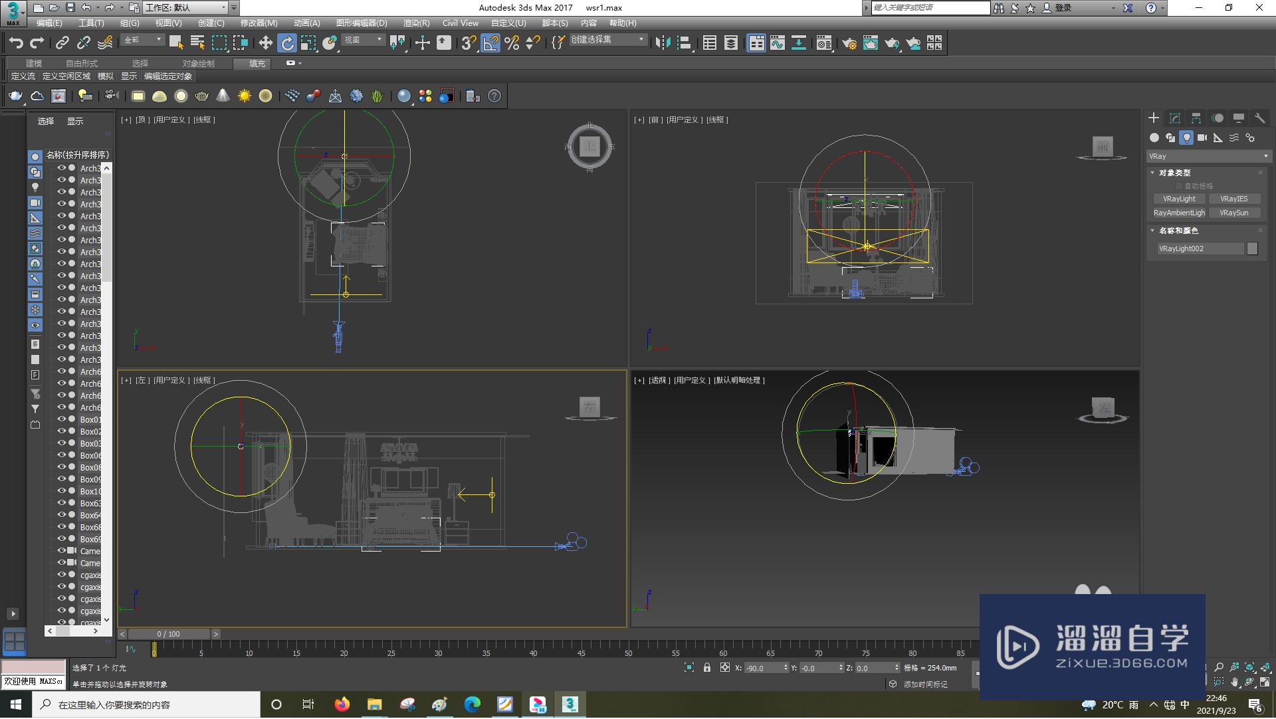
Task: Open the Civil View menu
Action: point(460,23)
